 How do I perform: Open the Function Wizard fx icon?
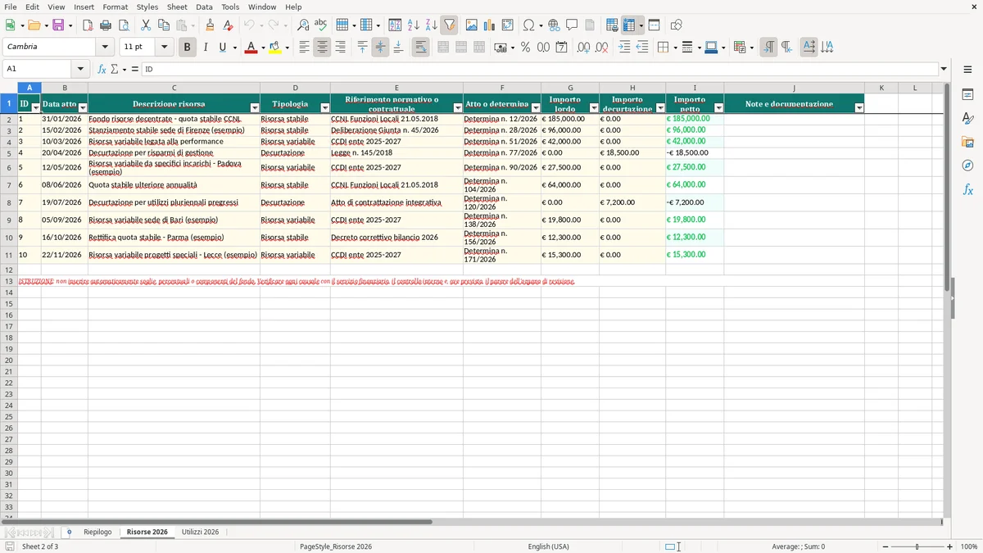click(x=102, y=70)
